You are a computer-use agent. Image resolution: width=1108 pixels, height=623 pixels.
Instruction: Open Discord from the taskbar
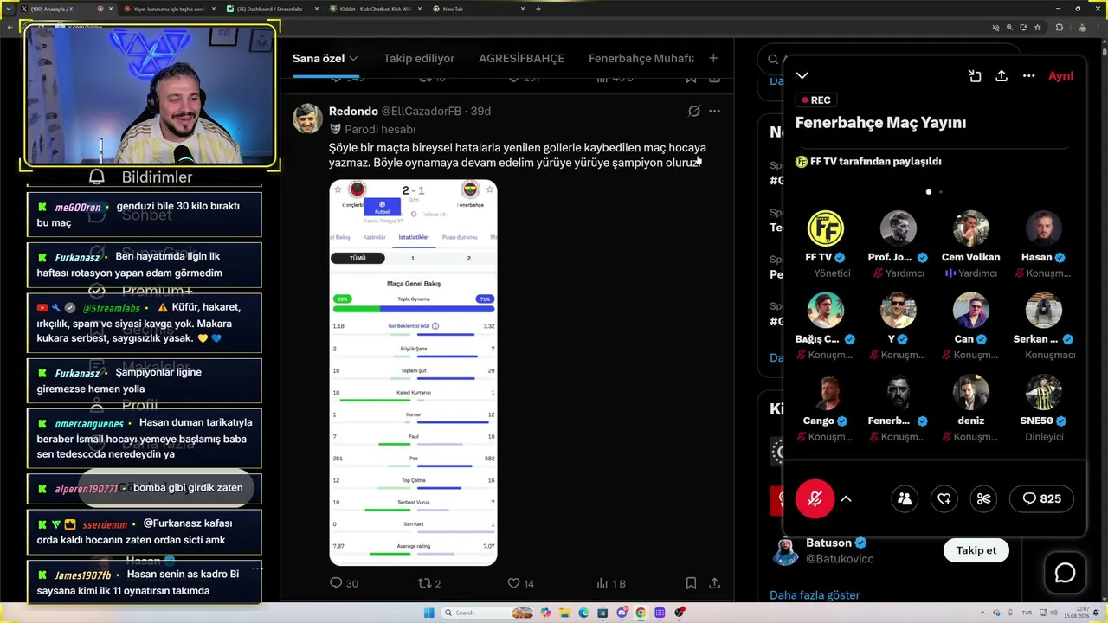pyautogui.click(x=622, y=613)
